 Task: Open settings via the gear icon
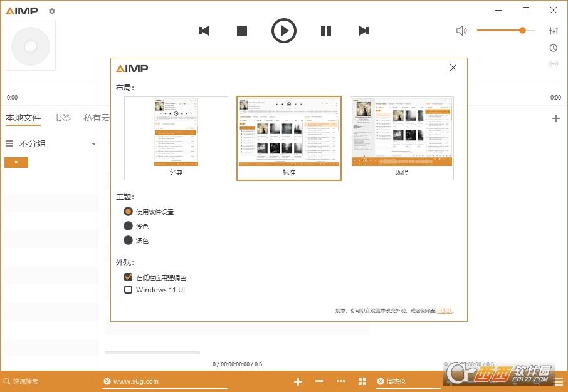[x=52, y=11]
